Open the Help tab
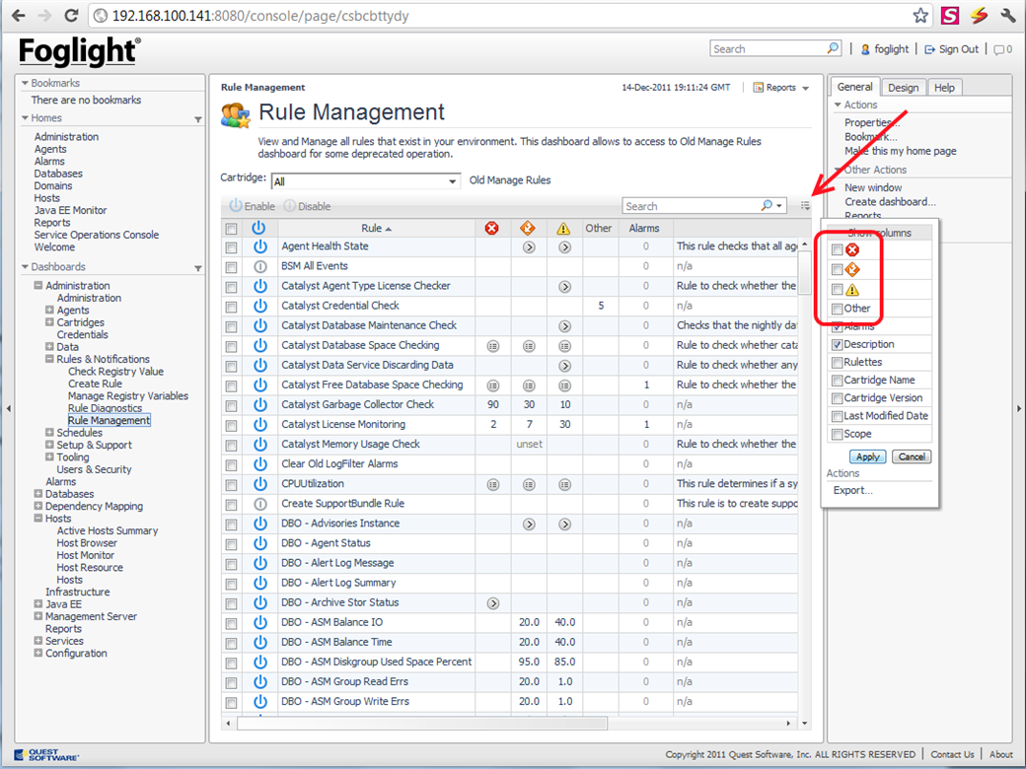This screenshot has width=1026, height=769. [944, 88]
